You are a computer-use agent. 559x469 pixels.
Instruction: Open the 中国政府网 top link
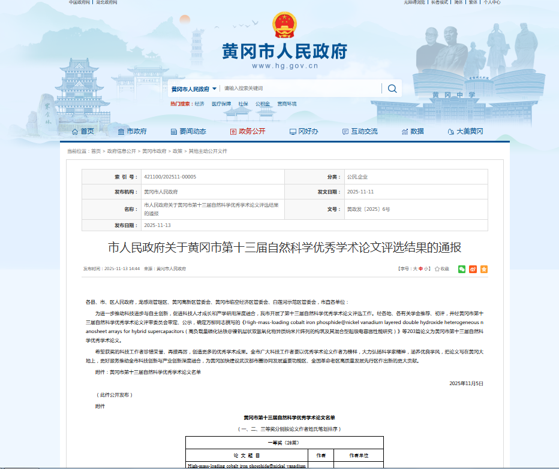(79, 2)
